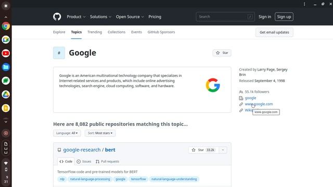Click the Wi-Fi status icon on the shelf
Image resolution: width=333 pixels, height=187 pixels.
point(6,163)
